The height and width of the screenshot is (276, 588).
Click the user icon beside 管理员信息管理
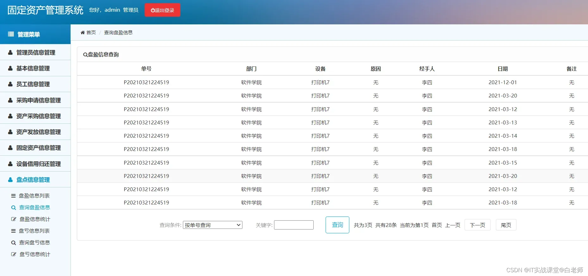coord(10,53)
